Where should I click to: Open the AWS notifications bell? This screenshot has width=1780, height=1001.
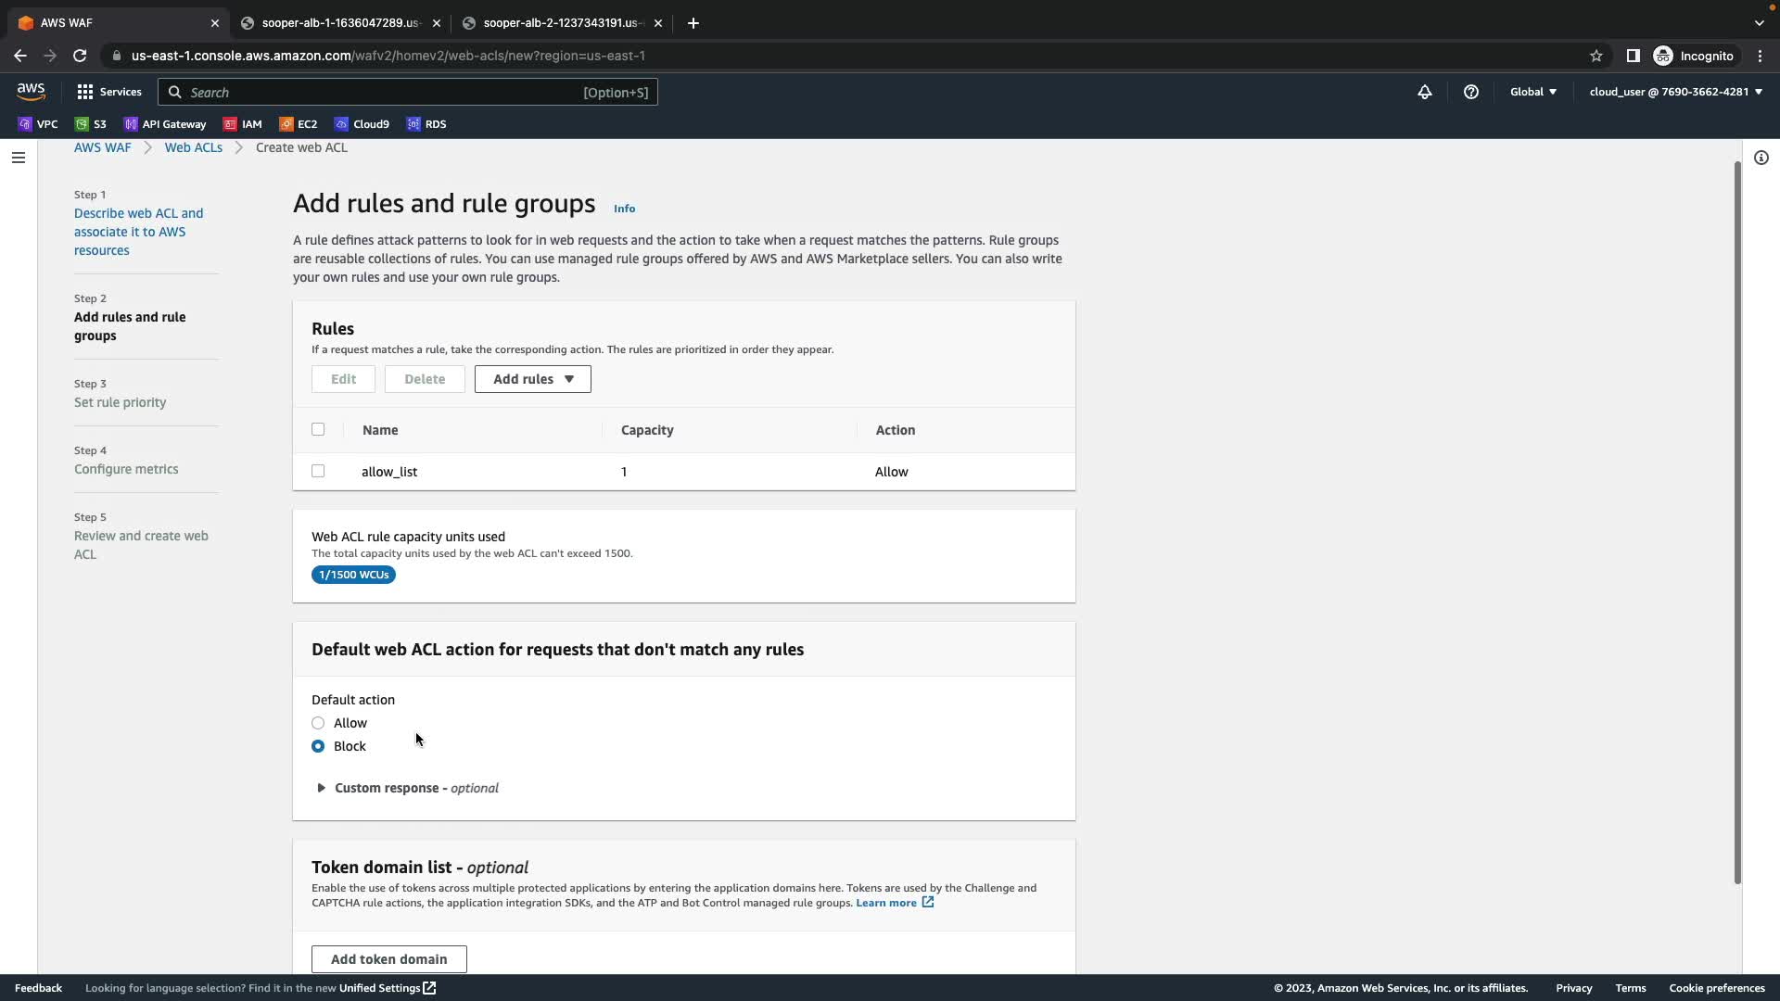point(1425,92)
